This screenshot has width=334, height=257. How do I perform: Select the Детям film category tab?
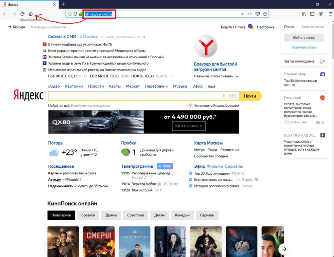click(x=159, y=215)
